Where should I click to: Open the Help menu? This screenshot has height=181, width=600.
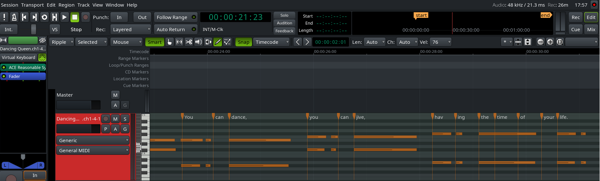(x=132, y=5)
